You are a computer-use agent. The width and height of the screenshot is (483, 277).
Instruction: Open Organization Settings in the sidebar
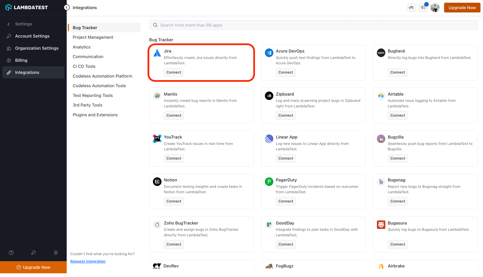tap(36, 48)
